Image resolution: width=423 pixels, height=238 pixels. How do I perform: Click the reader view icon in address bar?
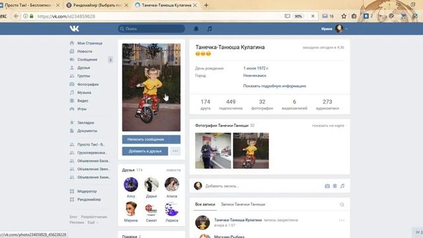click(288, 16)
